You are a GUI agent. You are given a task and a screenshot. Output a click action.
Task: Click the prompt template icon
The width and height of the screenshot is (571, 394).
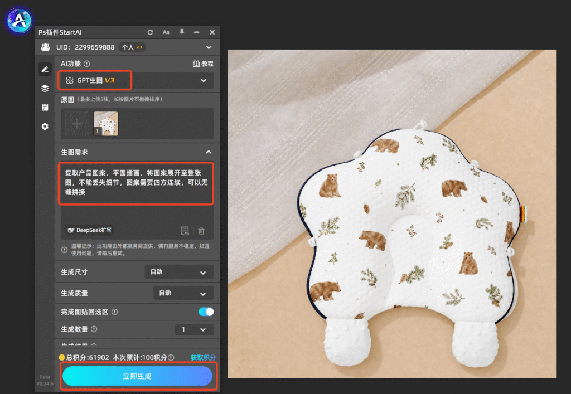coord(185,231)
